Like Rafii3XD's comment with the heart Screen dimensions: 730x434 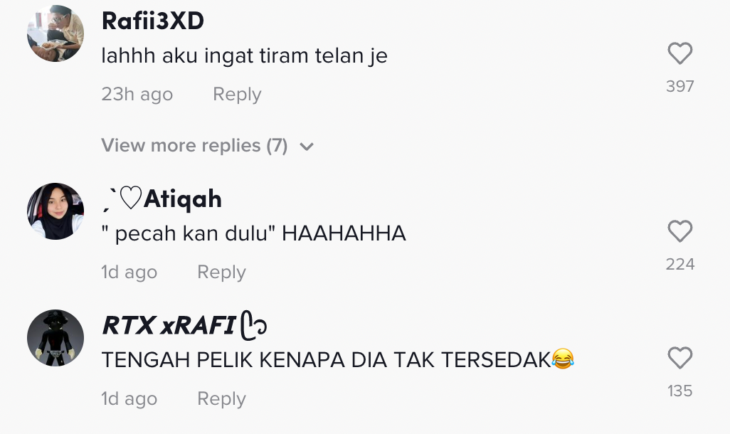[x=679, y=53]
